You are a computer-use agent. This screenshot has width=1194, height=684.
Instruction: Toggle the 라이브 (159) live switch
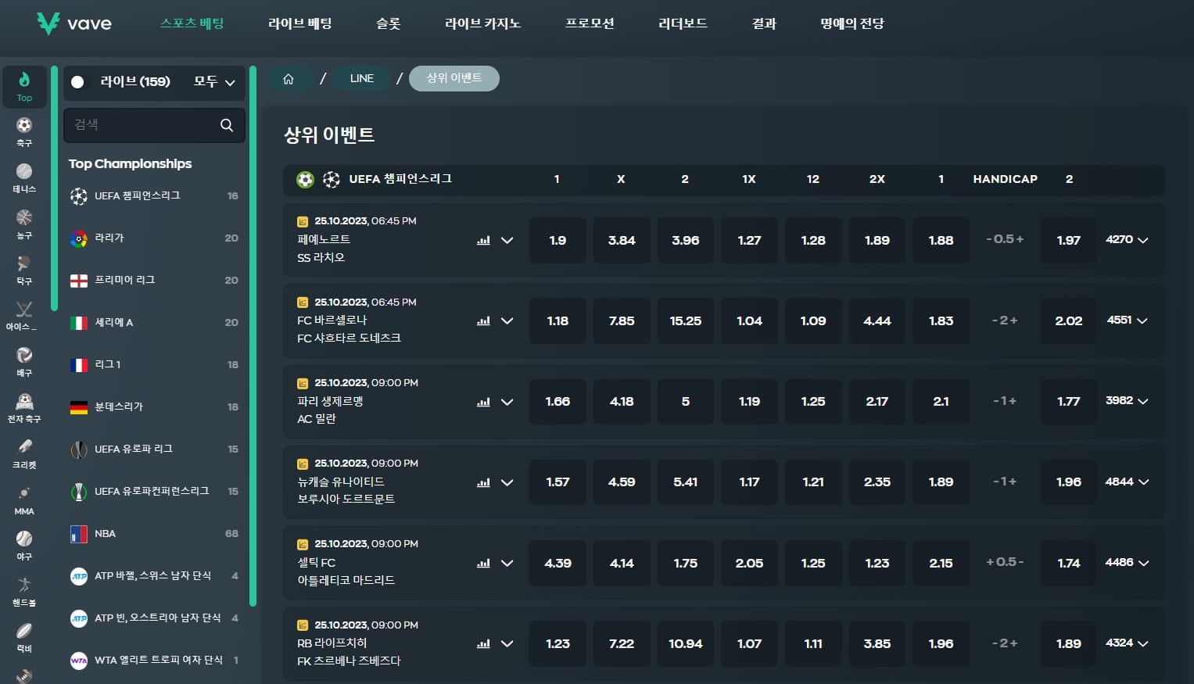77,82
